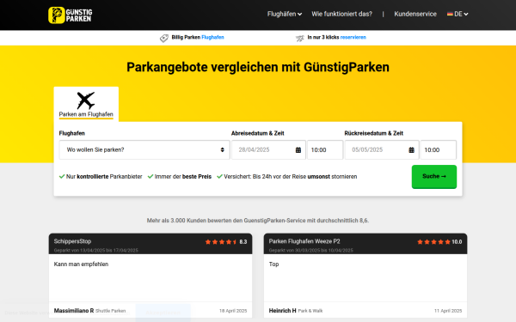Click reviewer name Heinrich H
Image resolution: width=516 pixels, height=322 pixels.
282,311
